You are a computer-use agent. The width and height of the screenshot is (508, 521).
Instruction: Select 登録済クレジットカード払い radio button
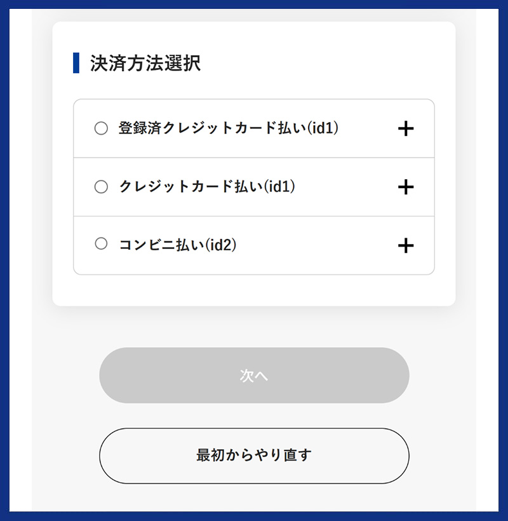tap(101, 128)
